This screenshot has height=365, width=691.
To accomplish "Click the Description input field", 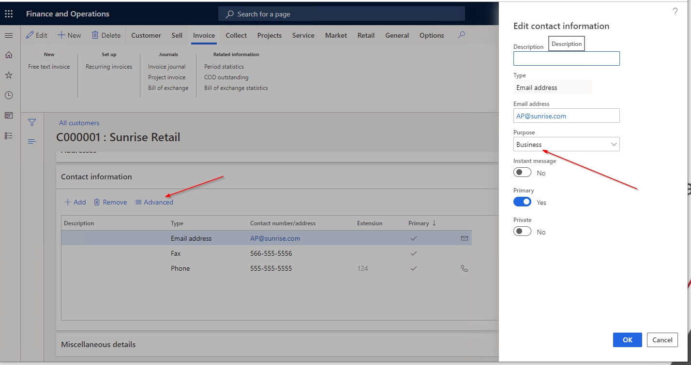I will tap(566, 58).
